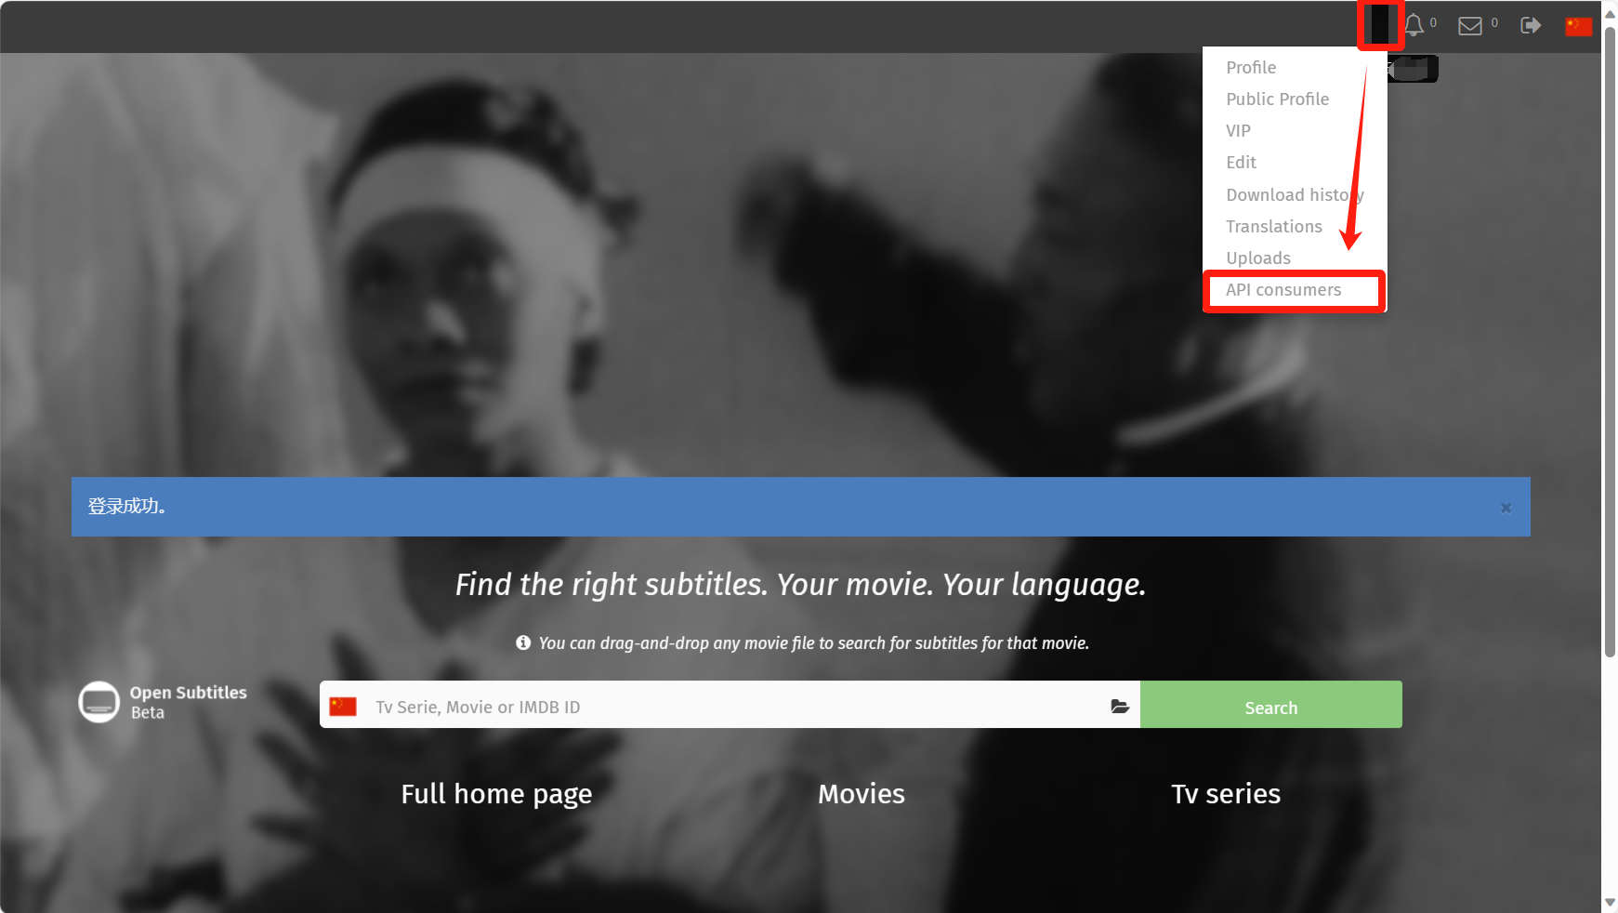The image size is (1618, 913).
Task: Select API consumers from user menu
Action: [1283, 290]
